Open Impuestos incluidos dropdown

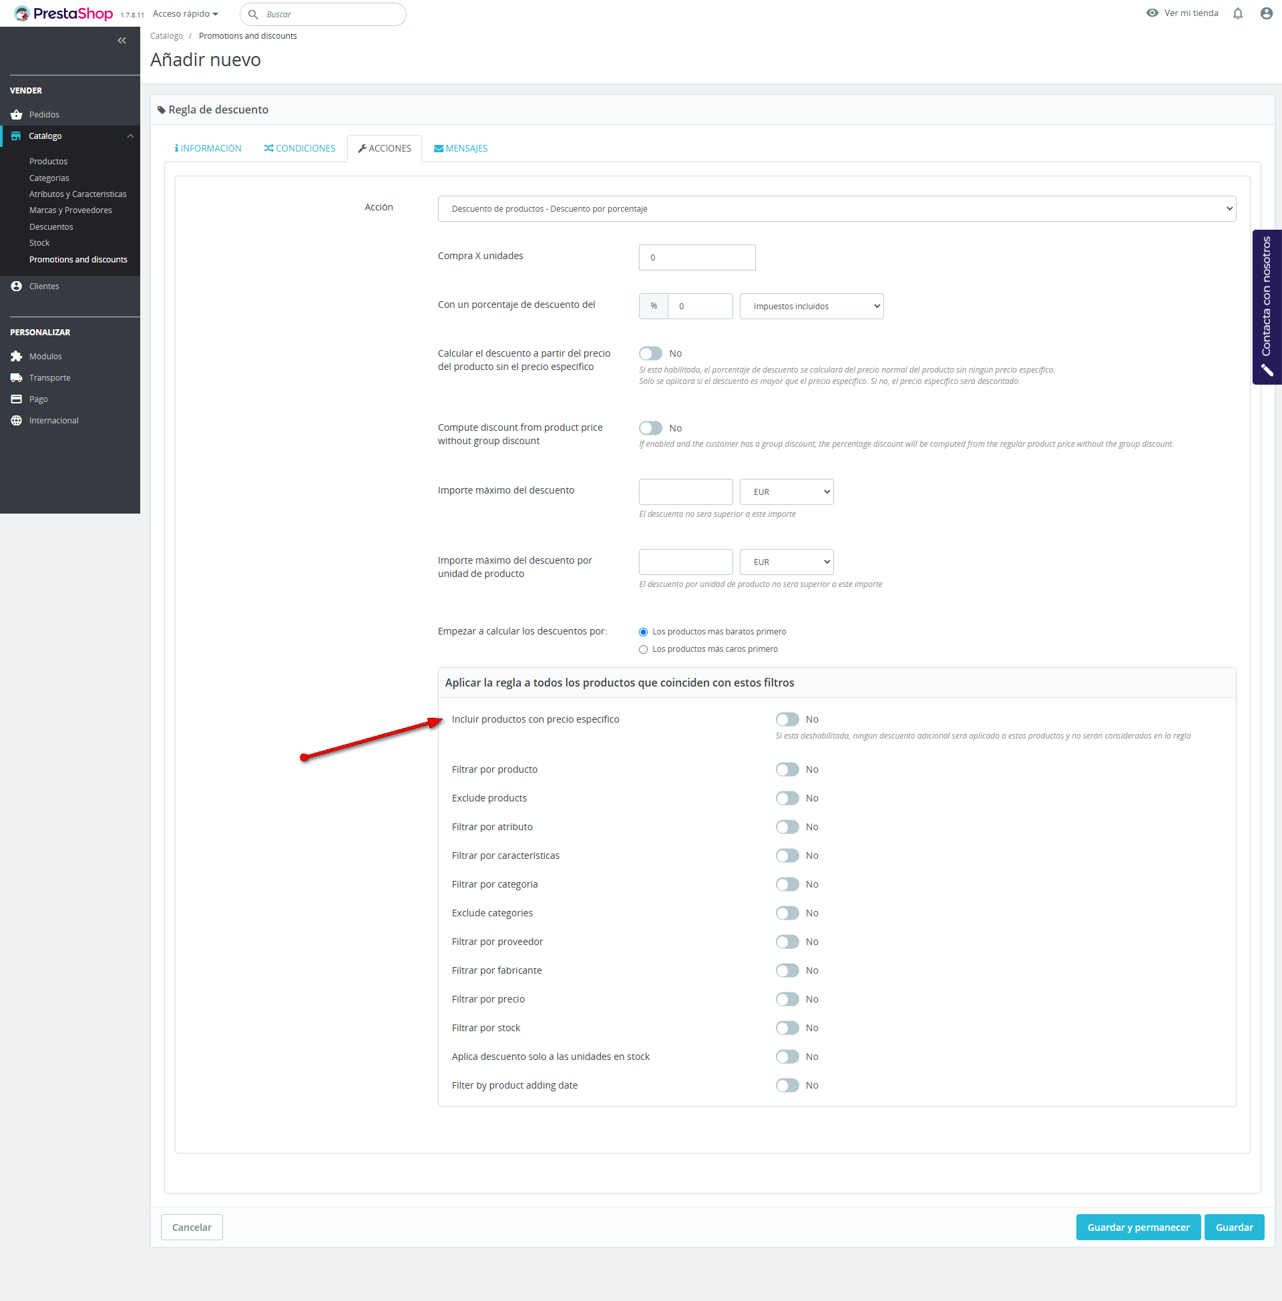point(811,307)
